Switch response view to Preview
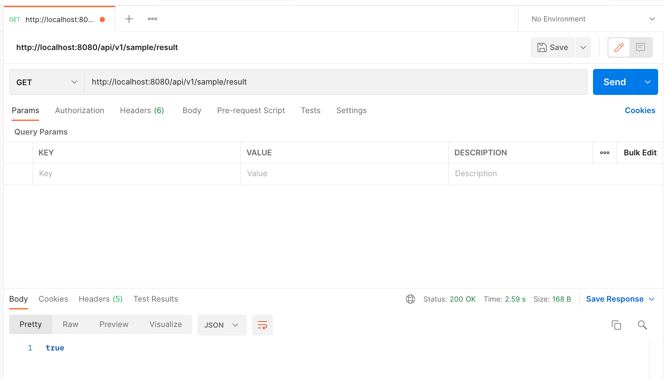The image size is (664, 379). [114, 324]
